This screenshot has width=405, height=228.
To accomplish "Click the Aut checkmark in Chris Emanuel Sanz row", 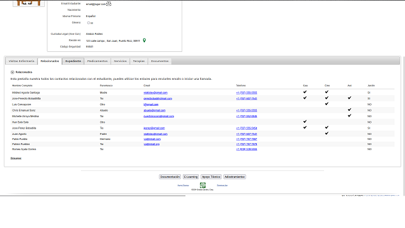I will 349,110.
